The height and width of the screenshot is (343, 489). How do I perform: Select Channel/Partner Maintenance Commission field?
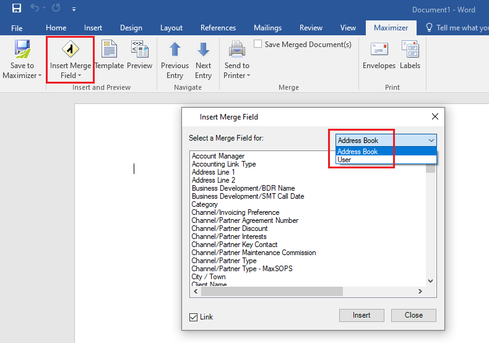pyautogui.click(x=254, y=253)
